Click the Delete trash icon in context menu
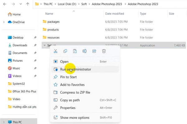Screen dimensions: 187x124 tap(104, 51)
